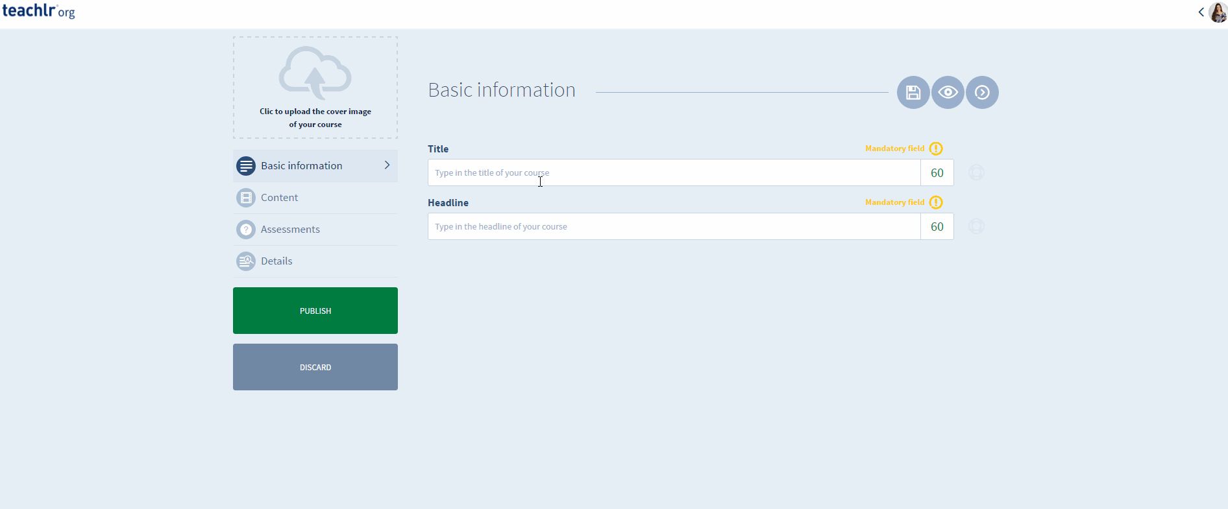Go to the Assessments section

pos(290,230)
